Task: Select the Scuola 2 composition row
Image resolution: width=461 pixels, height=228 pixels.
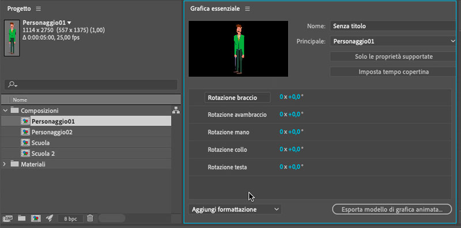Action: (x=86, y=153)
